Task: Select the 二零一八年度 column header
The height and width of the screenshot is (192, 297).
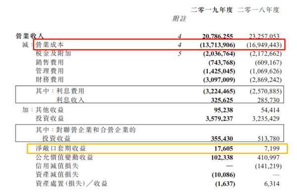Action: 258,10
